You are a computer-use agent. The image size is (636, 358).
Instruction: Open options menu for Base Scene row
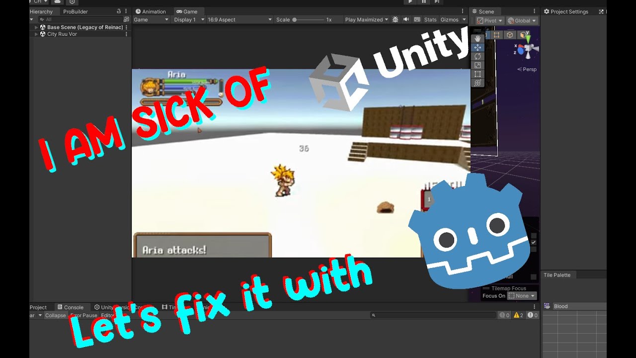pos(126,27)
